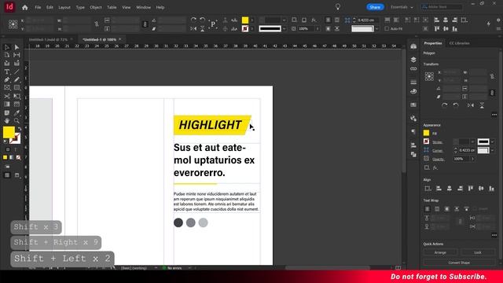Select the Pen tool

pos(7,79)
